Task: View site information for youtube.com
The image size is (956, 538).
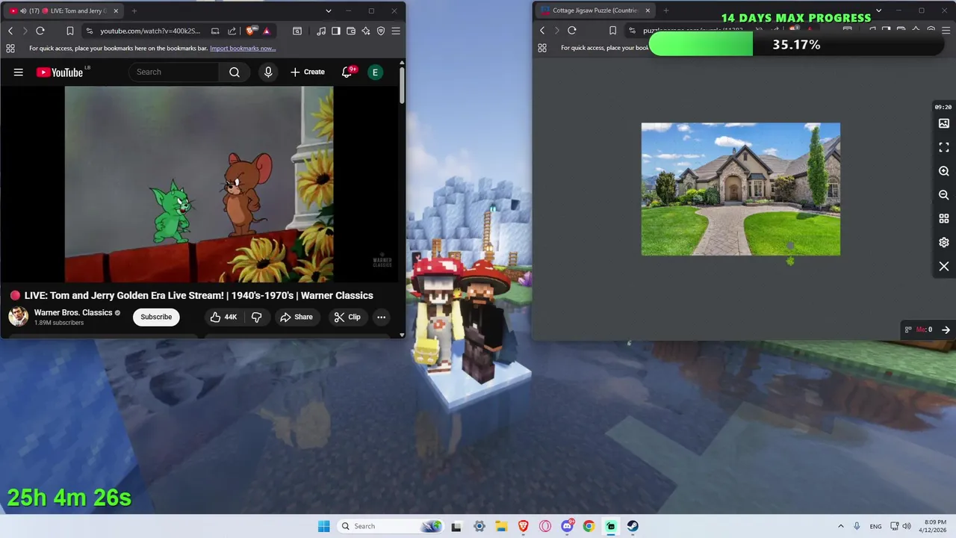Action: point(90,31)
